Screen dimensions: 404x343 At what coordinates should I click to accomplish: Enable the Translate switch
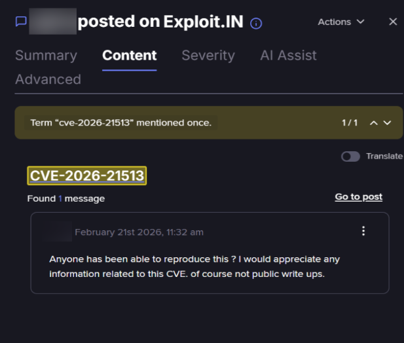click(350, 156)
